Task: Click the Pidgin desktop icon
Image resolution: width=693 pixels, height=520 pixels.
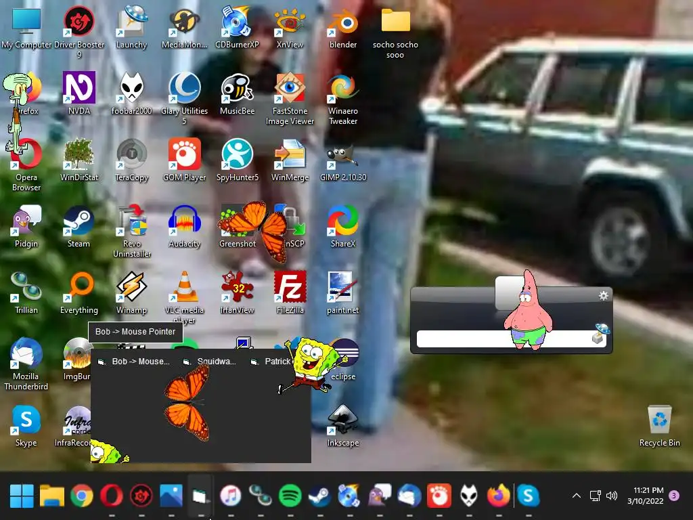Action: (x=26, y=225)
